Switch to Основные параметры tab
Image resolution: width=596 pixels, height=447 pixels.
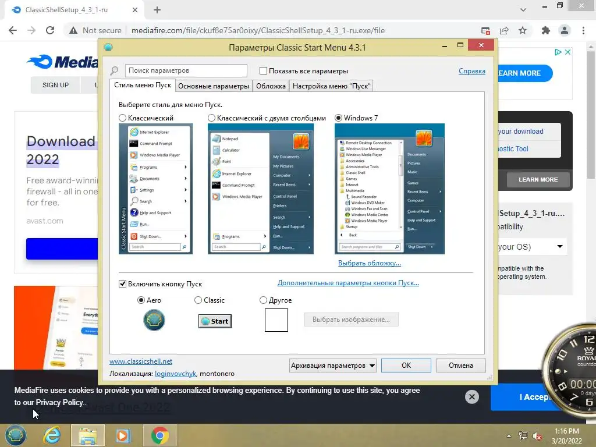pyautogui.click(x=214, y=86)
